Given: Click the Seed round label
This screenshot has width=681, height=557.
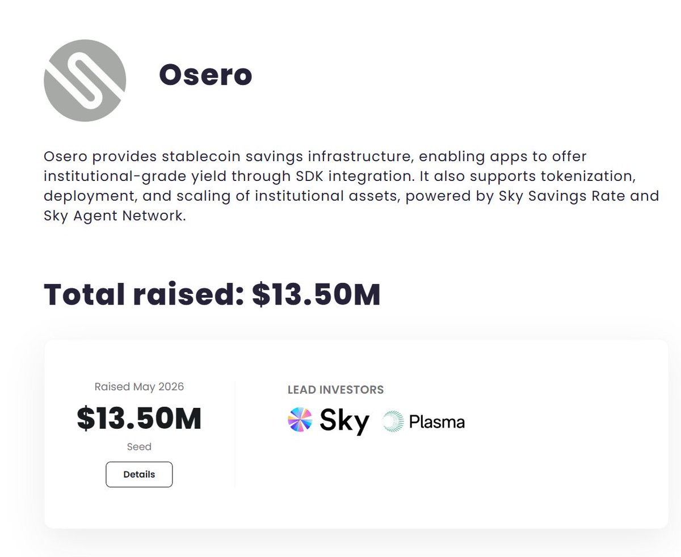Looking at the screenshot, I should pyautogui.click(x=139, y=447).
